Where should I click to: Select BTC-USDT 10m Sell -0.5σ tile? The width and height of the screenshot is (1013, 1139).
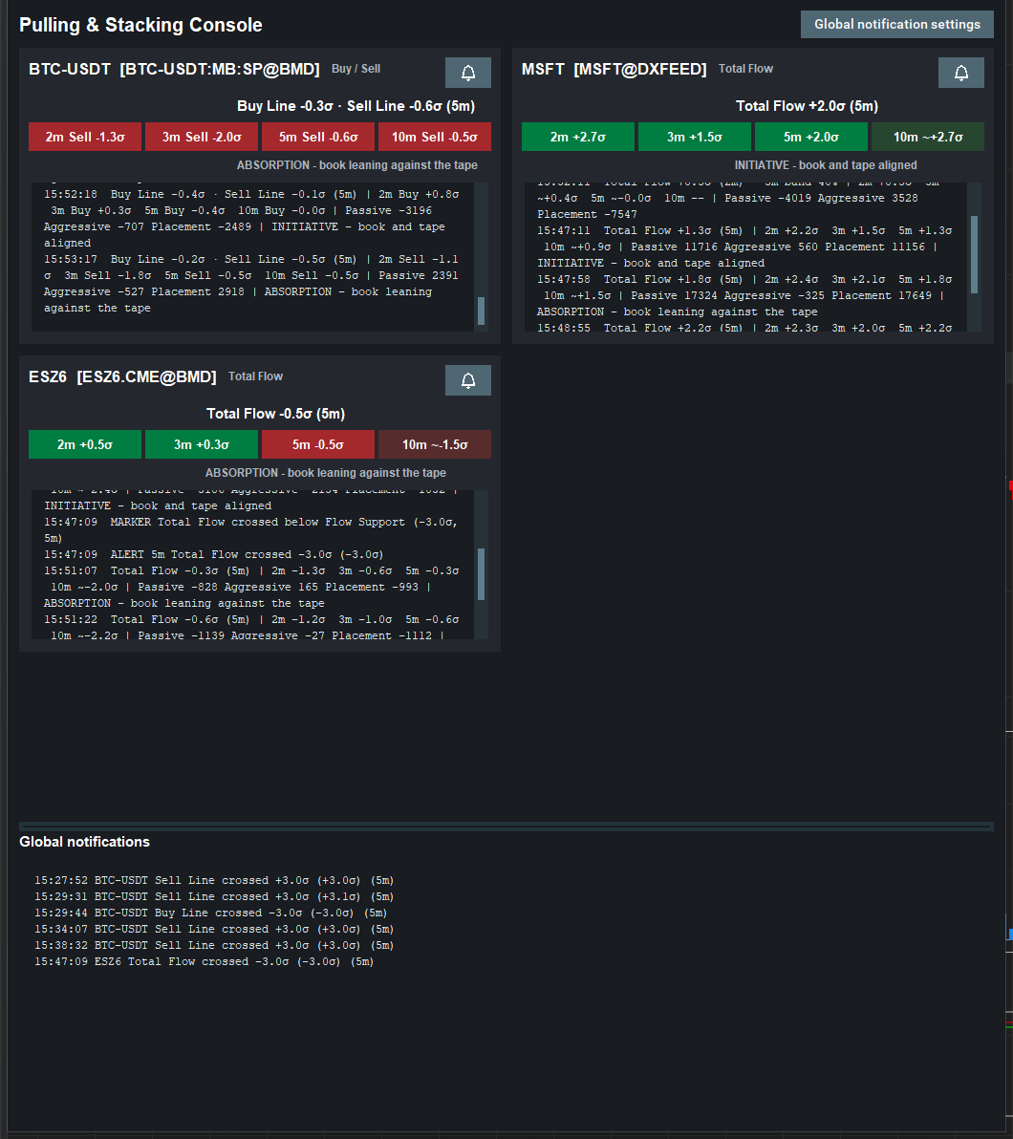point(435,137)
